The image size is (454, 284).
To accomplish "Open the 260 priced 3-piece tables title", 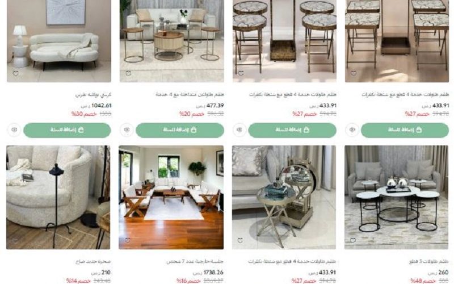I will point(429,262).
